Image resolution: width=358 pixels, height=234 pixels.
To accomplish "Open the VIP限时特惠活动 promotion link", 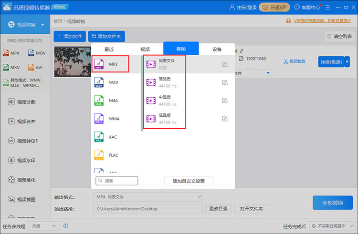I will pos(322,21).
